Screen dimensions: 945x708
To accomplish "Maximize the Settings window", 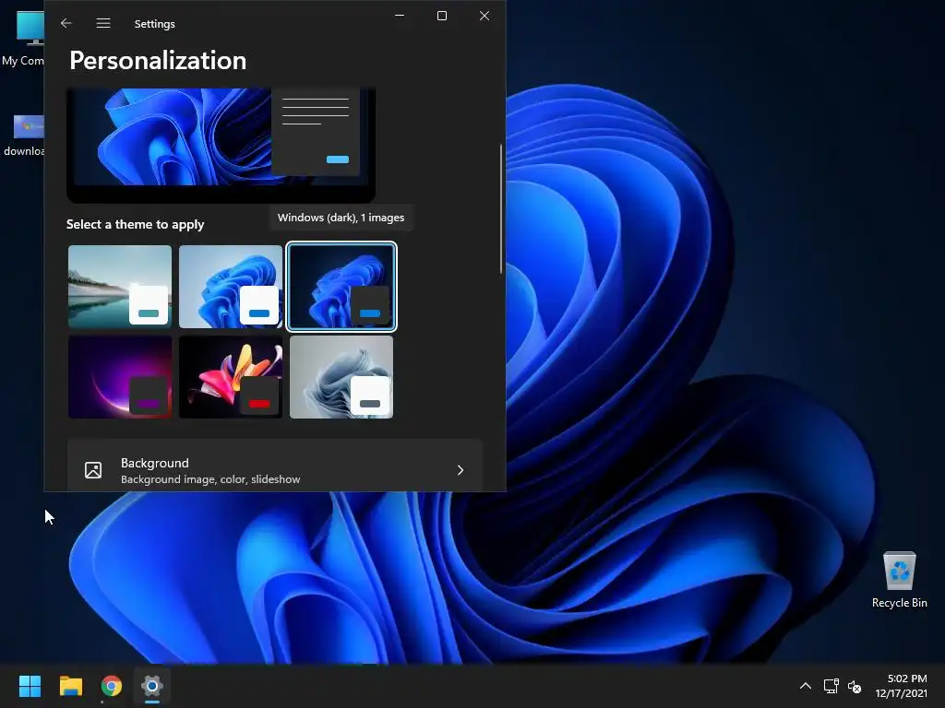I will coord(442,16).
